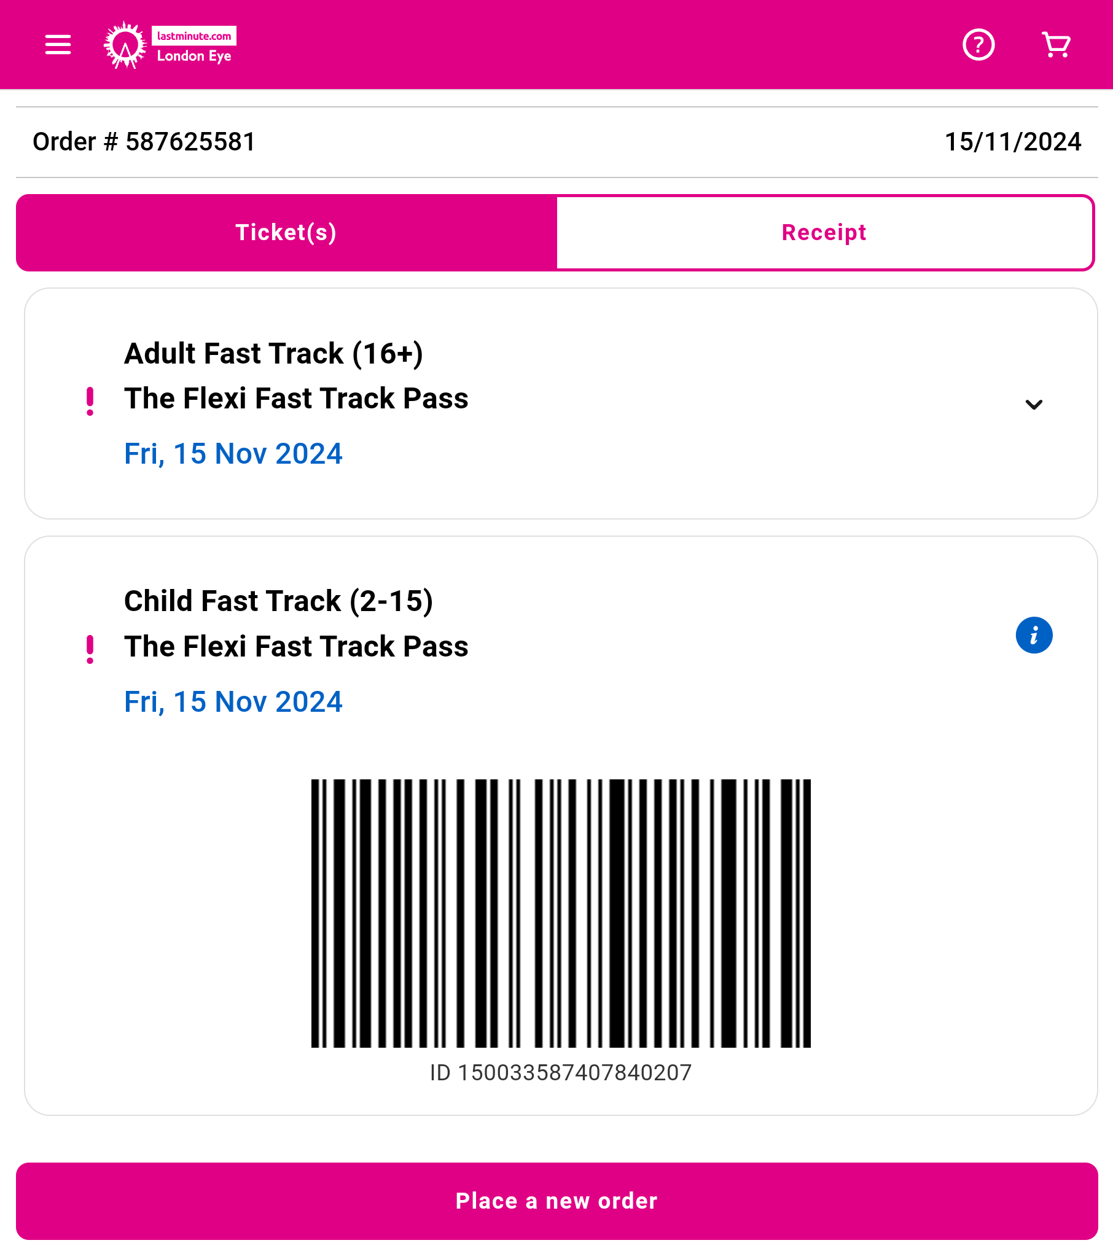Click the pink exclamation mark on Child ticket
The width and height of the screenshot is (1113, 1259).
click(90, 649)
